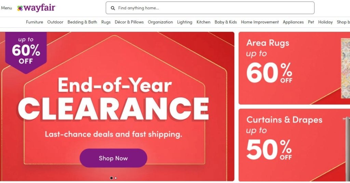This screenshot has height=183, width=350.
Task: Open Curtains & Drapes 50% off banner
Action: (x=294, y=145)
